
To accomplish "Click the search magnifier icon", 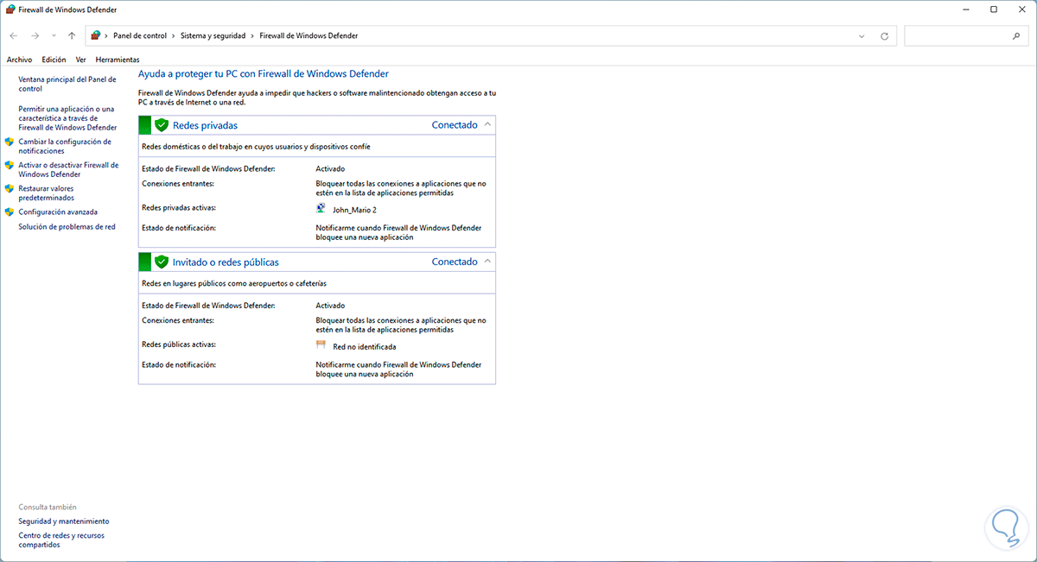I will click(1015, 36).
